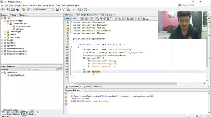Switch to the Start Page tab
211x118 pixels.
pos(69,15)
